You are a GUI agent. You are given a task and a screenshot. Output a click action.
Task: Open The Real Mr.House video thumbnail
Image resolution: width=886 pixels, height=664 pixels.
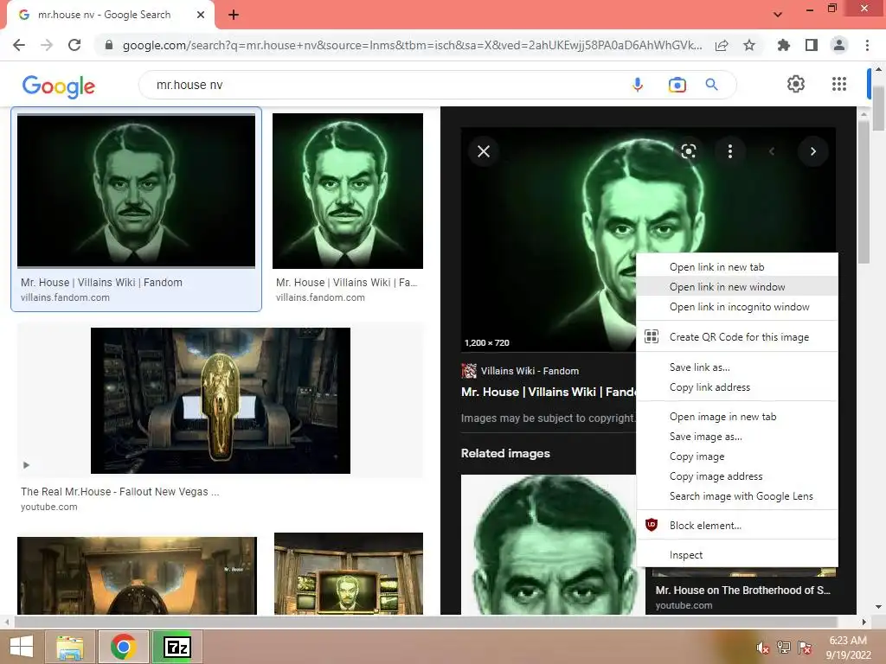coord(221,400)
